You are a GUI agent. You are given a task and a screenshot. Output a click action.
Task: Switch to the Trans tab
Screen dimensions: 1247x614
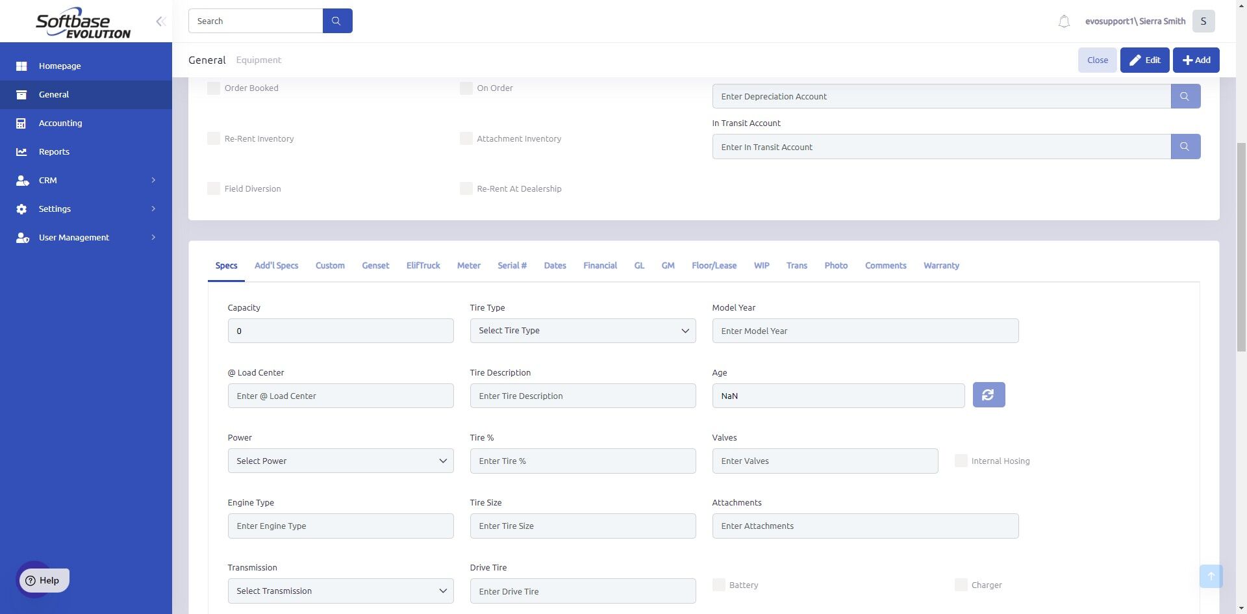[x=796, y=265]
